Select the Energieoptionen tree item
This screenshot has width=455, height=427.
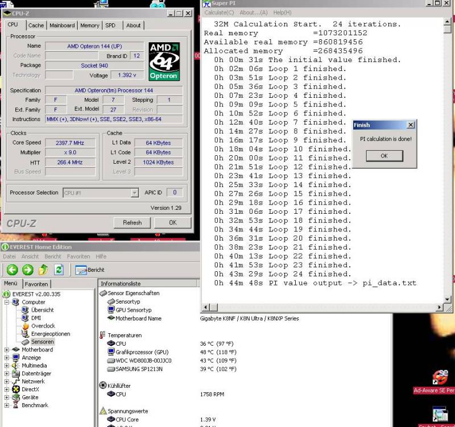(x=51, y=334)
